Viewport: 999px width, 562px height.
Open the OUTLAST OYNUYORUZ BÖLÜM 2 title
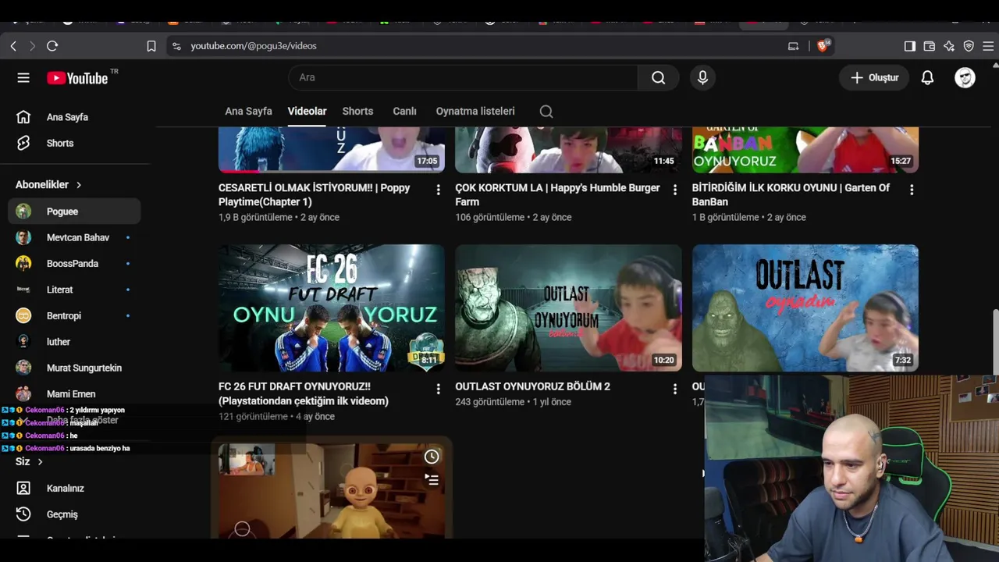click(533, 386)
